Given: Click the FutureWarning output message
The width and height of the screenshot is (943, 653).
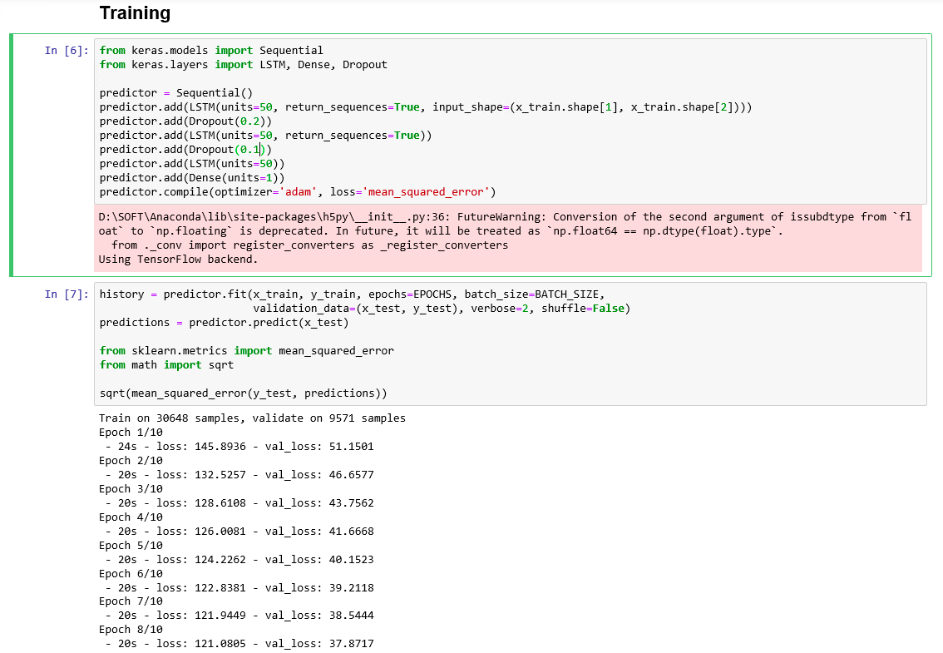Looking at the screenshot, I should pos(506,224).
